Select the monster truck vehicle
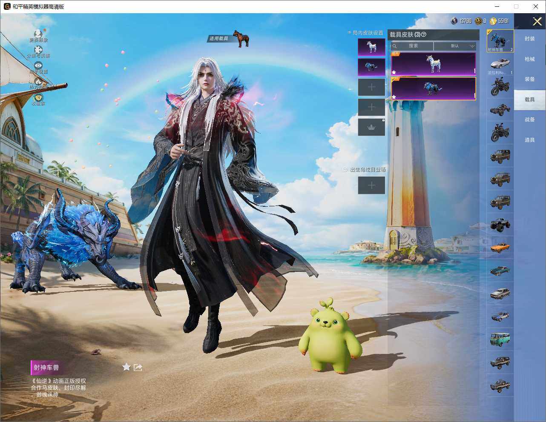Image resolution: width=546 pixels, height=422 pixels. click(500, 224)
